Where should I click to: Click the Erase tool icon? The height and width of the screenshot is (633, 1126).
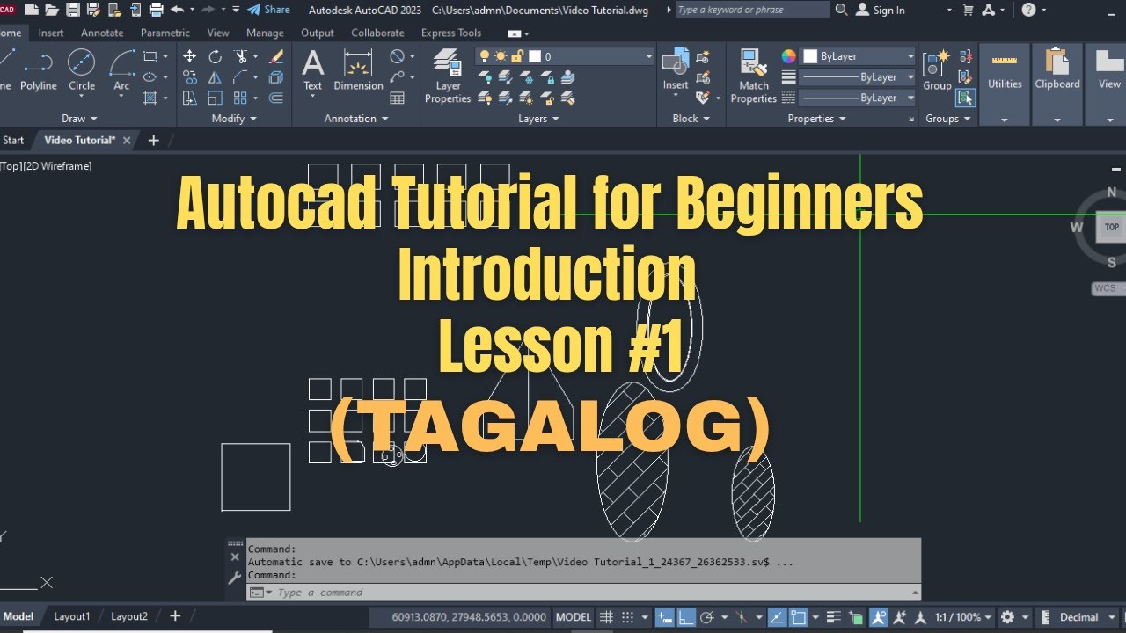point(276,56)
